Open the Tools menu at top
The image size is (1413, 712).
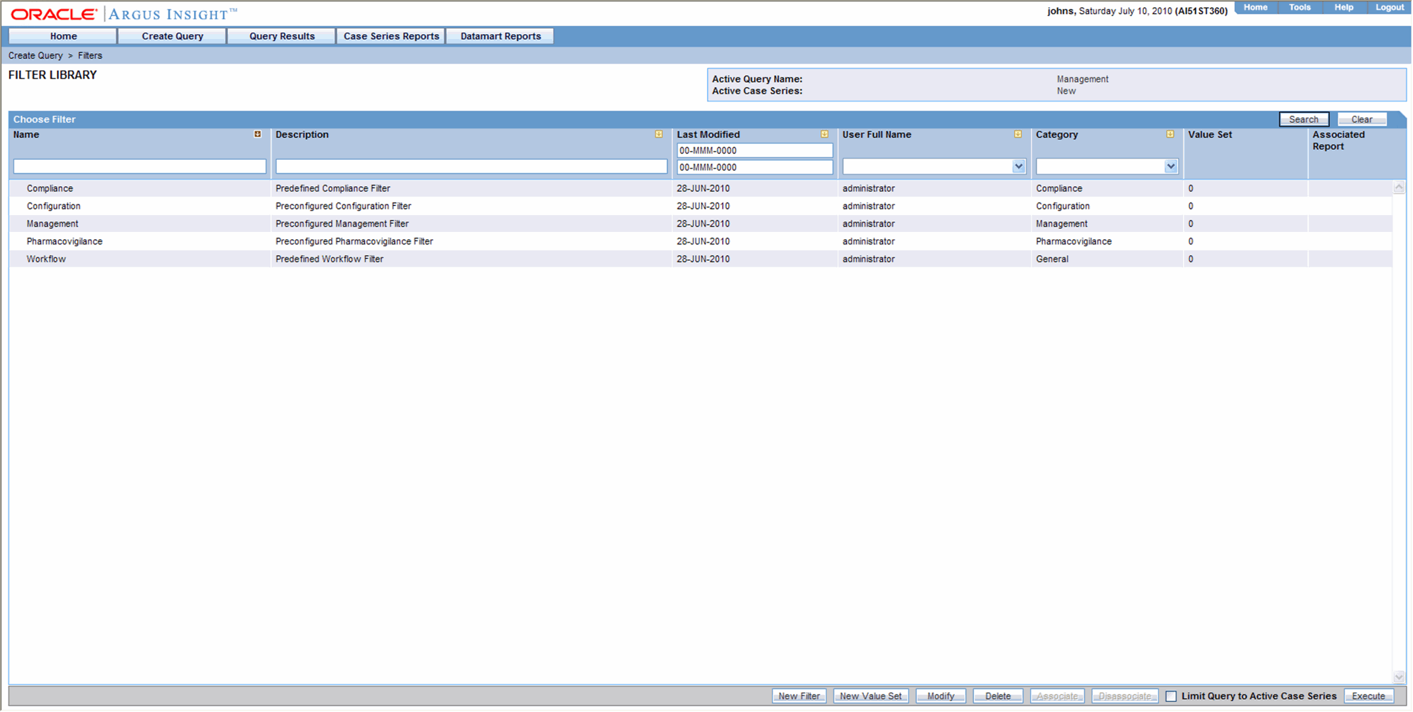coord(1299,8)
